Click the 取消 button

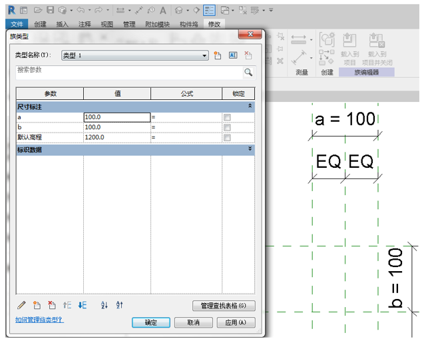coord(194,322)
